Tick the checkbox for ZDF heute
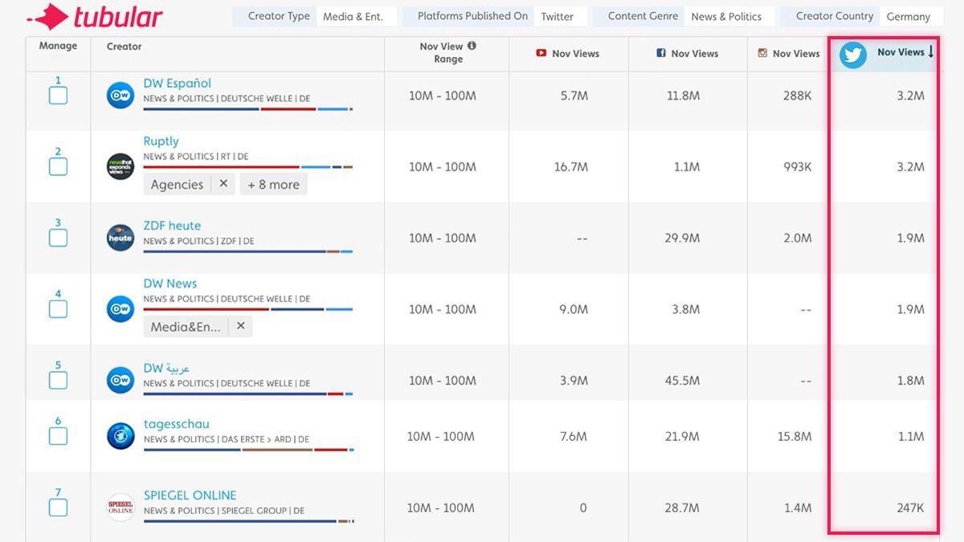Image resolution: width=964 pixels, height=542 pixels. (58, 238)
